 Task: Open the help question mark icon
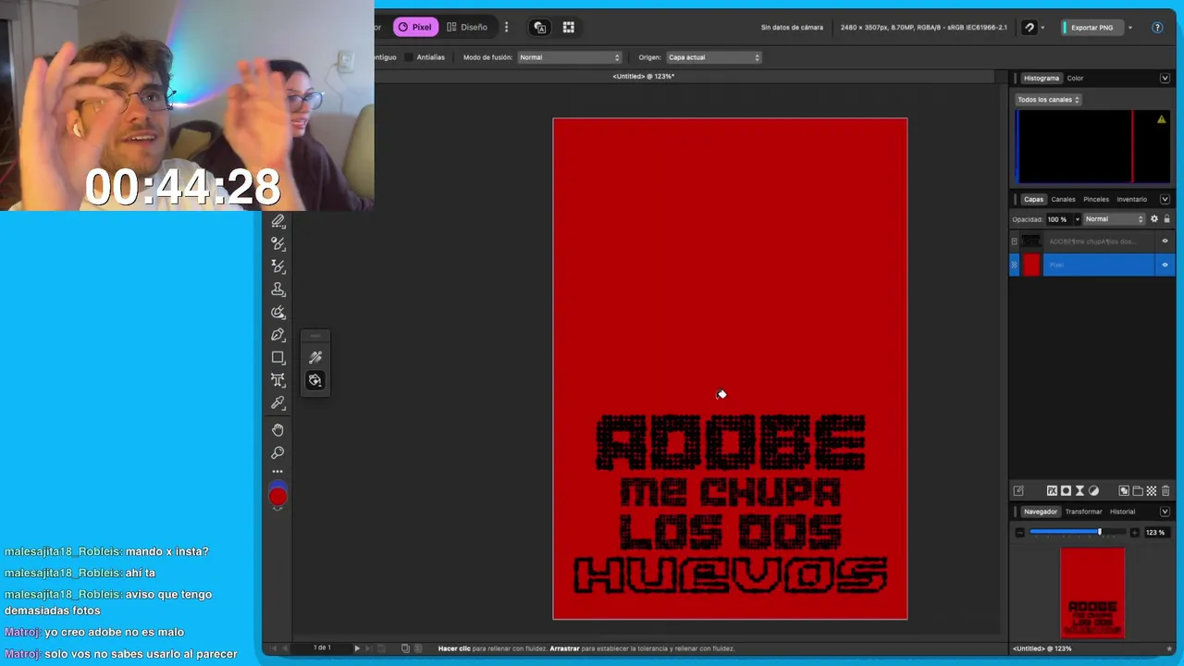[1157, 27]
